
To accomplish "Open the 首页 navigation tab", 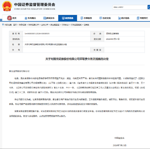I will click(x=12, y=18).
